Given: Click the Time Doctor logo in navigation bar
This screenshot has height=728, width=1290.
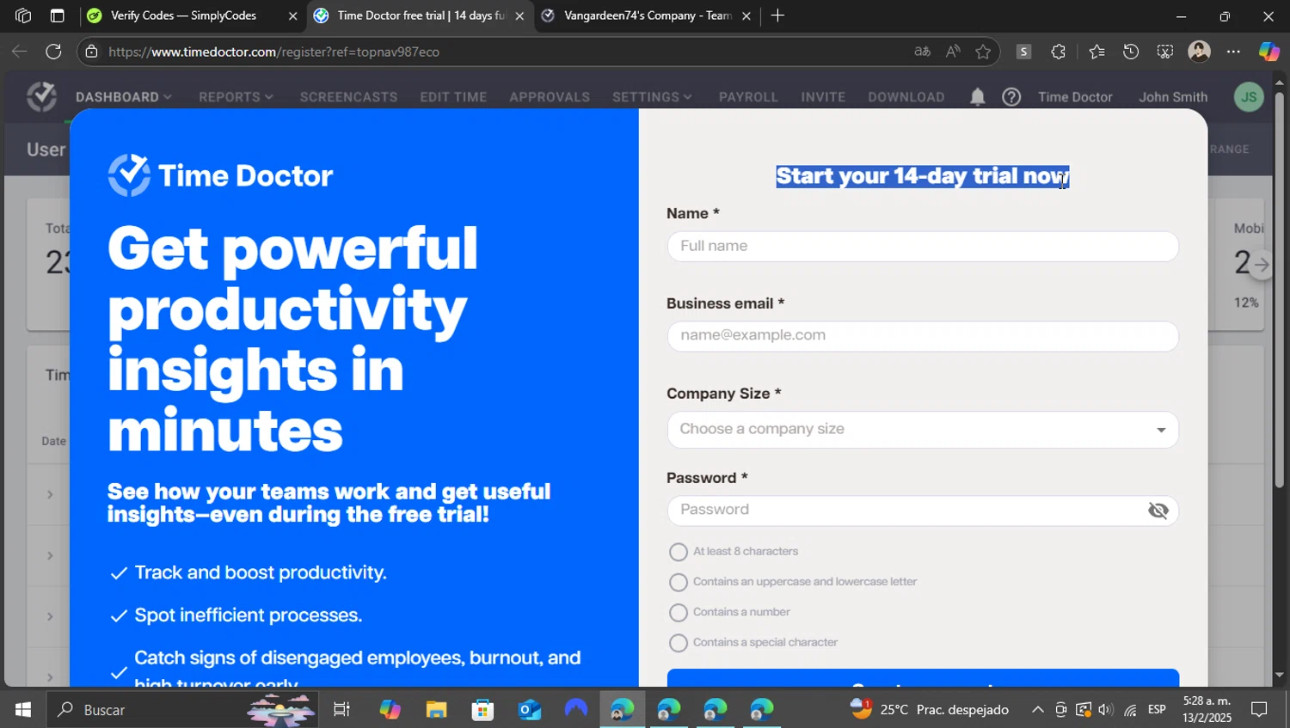Looking at the screenshot, I should click(41, 96).
